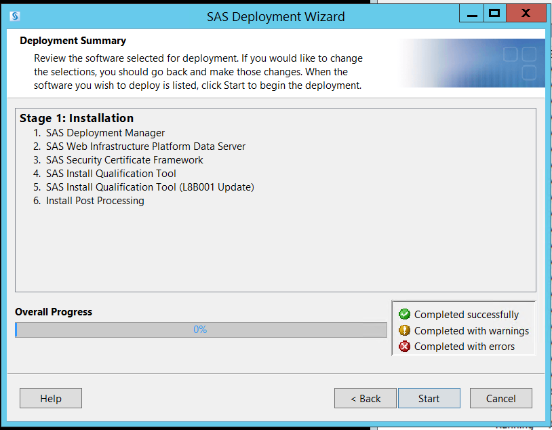
Task: Click the red Completed with errors icon
Action: coord(404,346)
